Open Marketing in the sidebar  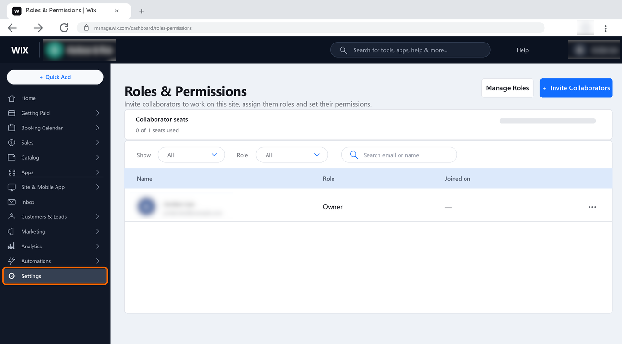(x=55, y=232)
